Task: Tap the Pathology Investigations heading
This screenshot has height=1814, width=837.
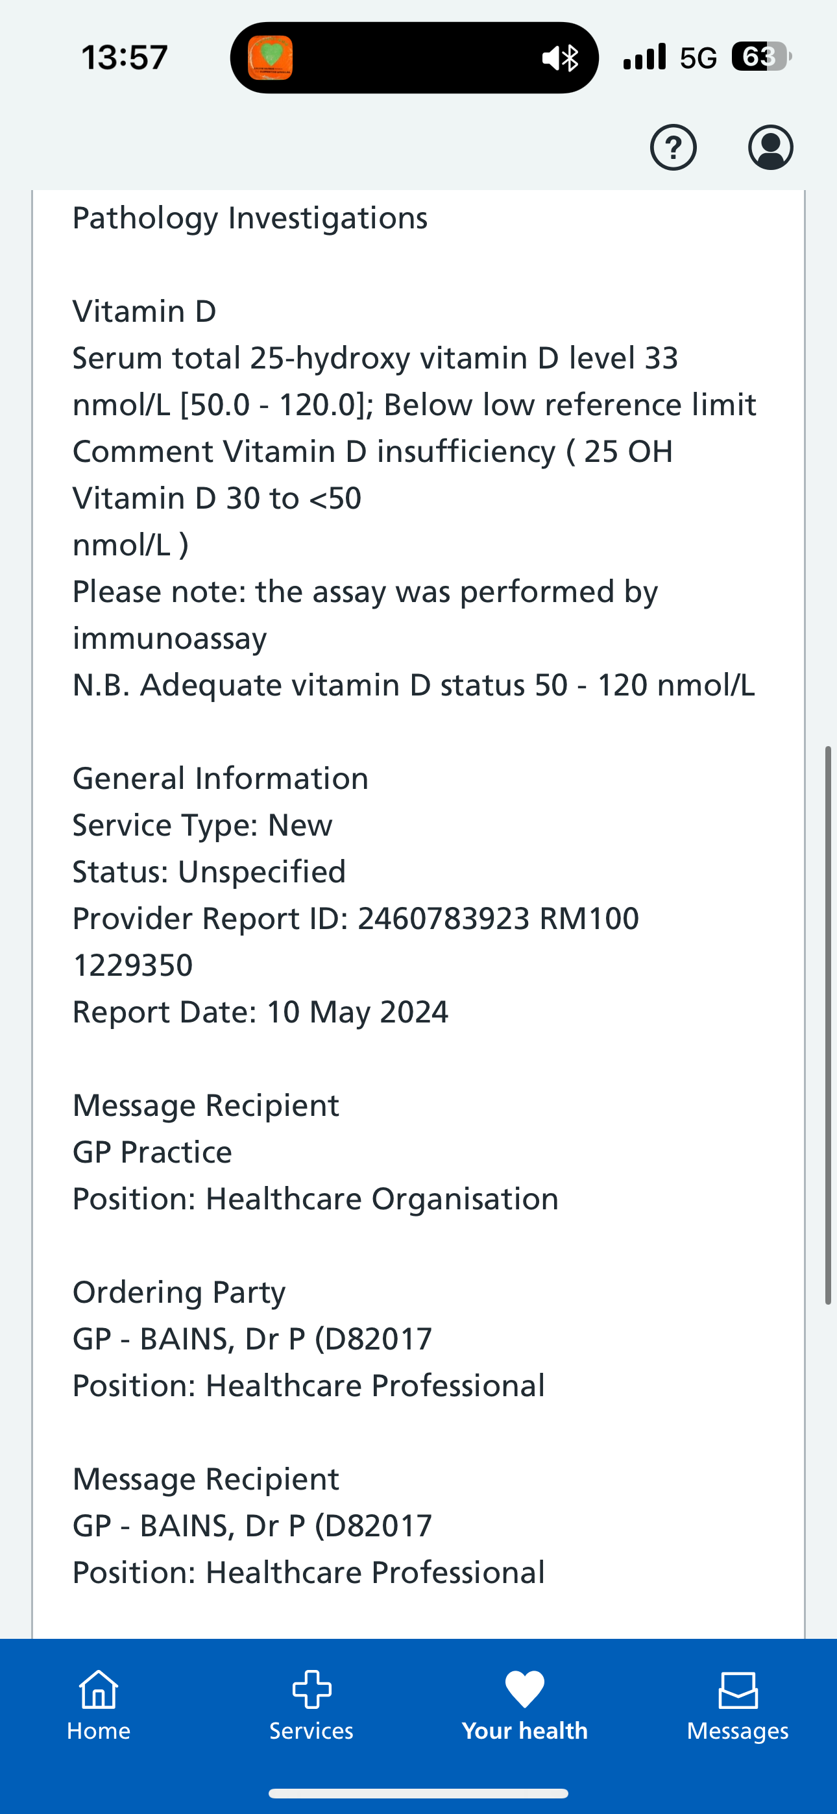Action: point(250,217)
